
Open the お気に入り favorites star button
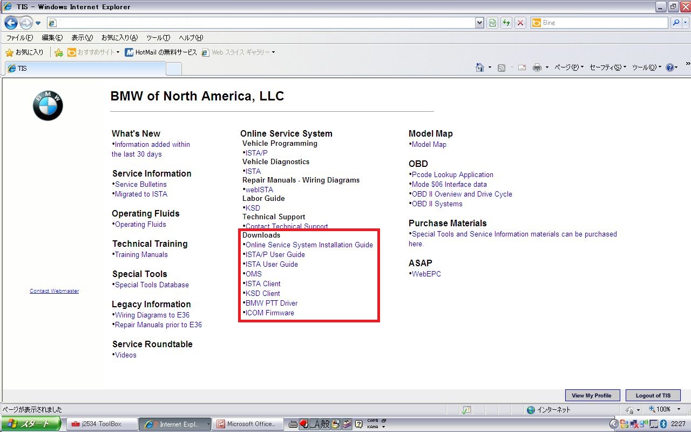click(x=24, y=52)
